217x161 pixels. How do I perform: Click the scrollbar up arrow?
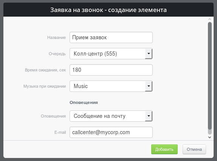tap(210, 19)
